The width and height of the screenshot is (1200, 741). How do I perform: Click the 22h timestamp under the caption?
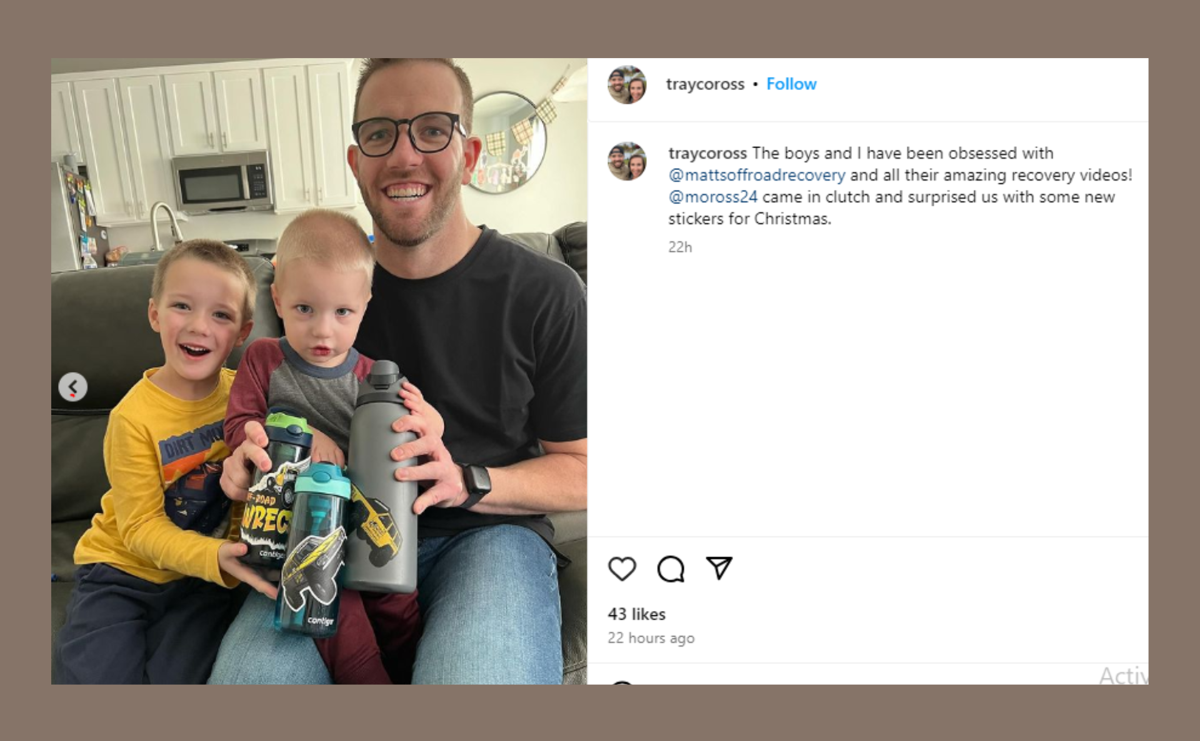pos(680,247)
